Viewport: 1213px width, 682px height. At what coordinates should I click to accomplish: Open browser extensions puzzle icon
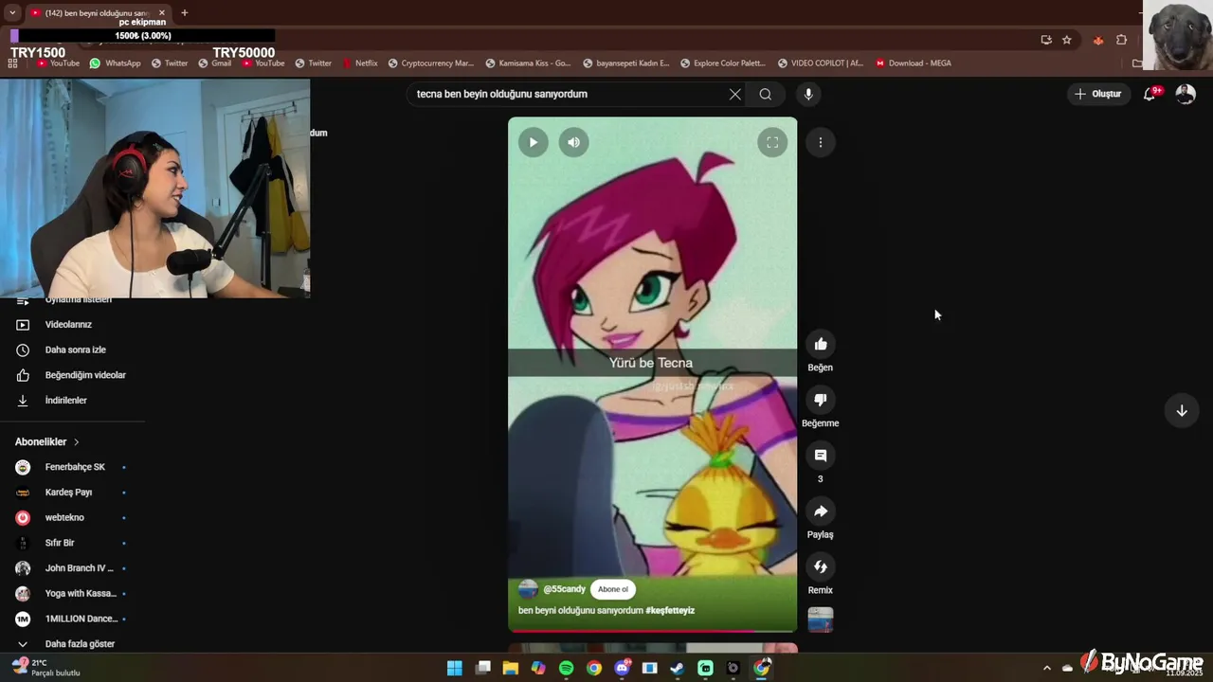tap(1122, 40)
